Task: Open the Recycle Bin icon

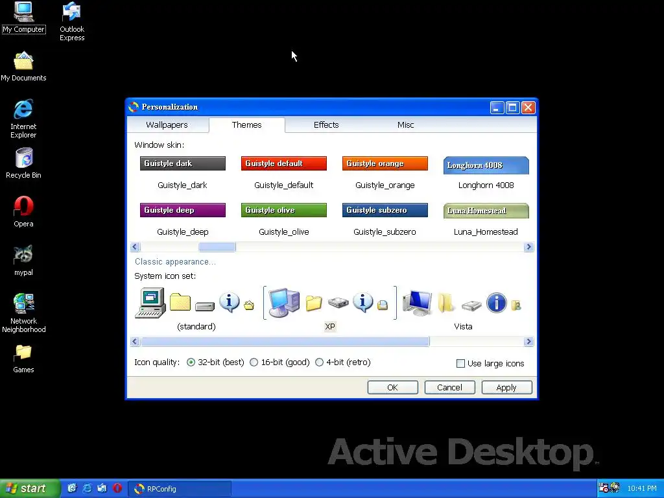Action: point(24,163)
